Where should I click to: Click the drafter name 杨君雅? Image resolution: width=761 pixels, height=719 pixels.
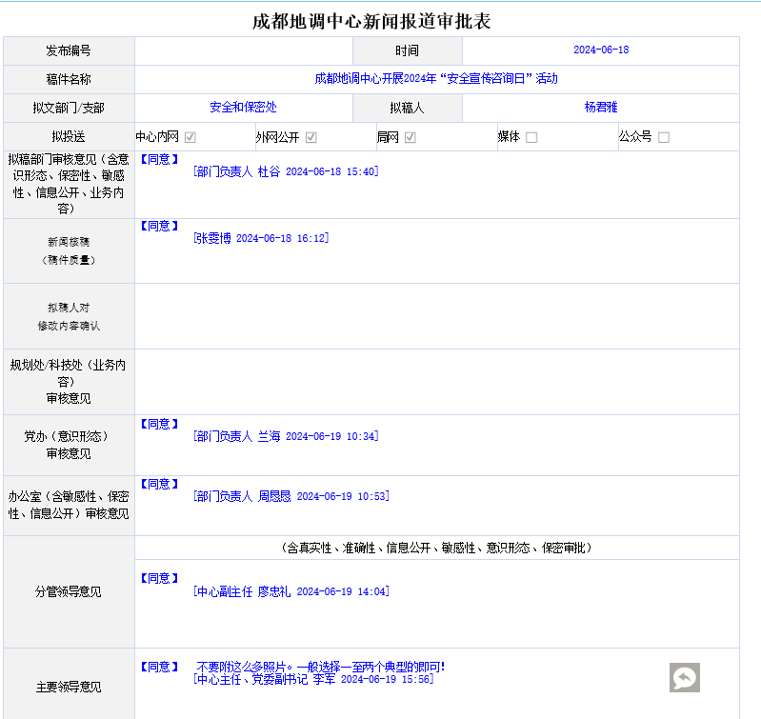pyautogui.click(x=601, y=108)
